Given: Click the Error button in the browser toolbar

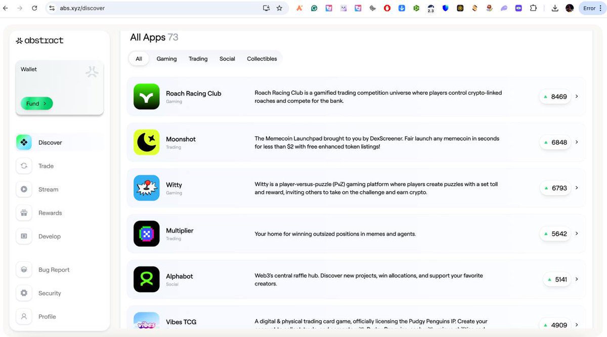Looking at the screenshot, I should tap(592, 8).
